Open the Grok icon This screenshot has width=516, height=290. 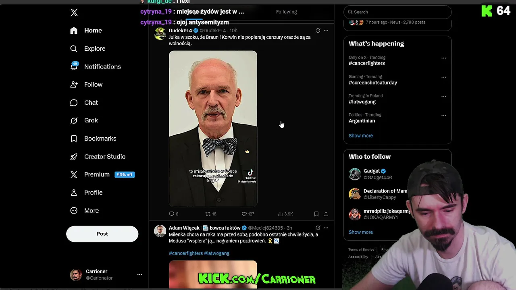click(x=74, y=120)
